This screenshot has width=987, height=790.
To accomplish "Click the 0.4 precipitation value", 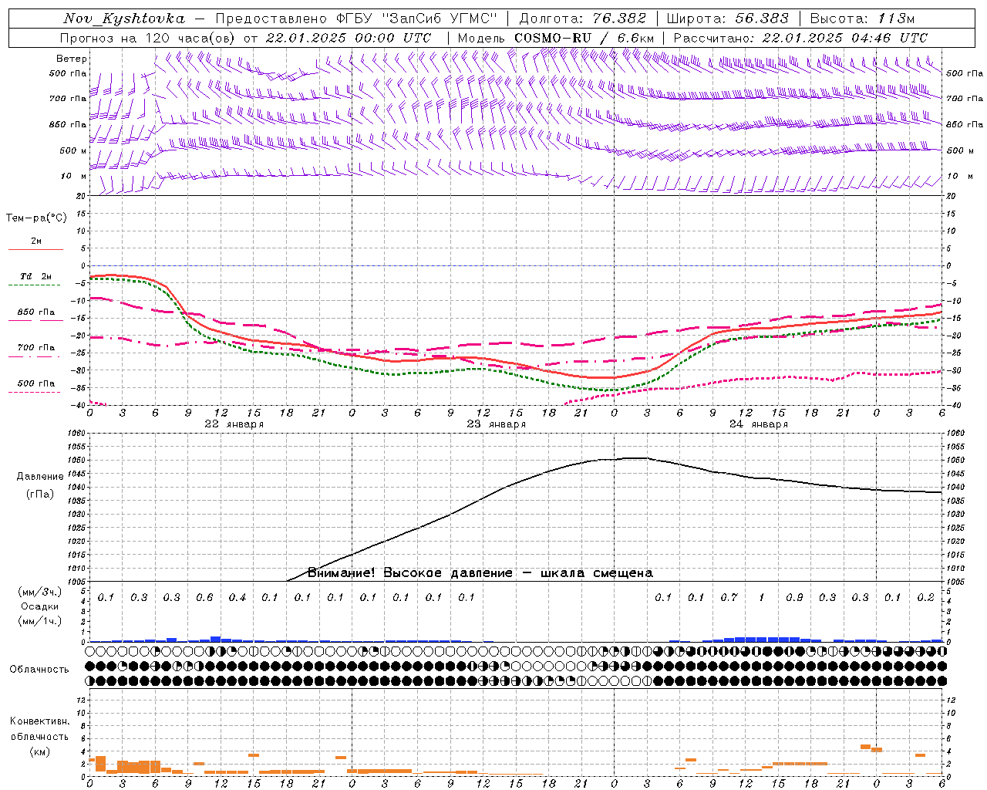I will click(237, 598).
